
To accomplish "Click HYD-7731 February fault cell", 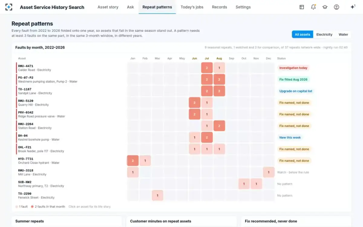I will pos(145,161).
